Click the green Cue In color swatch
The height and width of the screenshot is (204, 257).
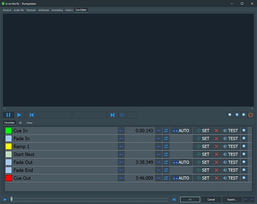pyautogui.click(x=9, y=131)
